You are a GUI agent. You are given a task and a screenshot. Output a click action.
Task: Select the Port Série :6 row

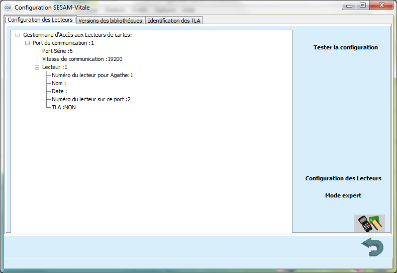pos(57,51)
